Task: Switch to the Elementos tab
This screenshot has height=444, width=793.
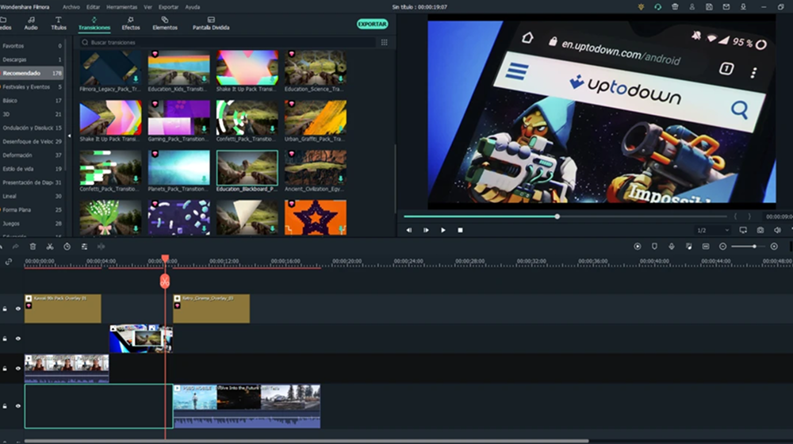Action: pos(165,23)
